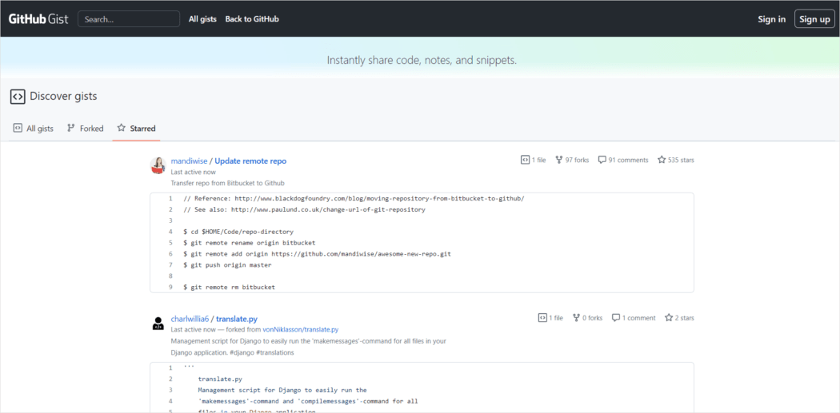The image size is (840, 413).
Task: Click 'git remote rename origin bitbucket' line
Action: (249, 243)
